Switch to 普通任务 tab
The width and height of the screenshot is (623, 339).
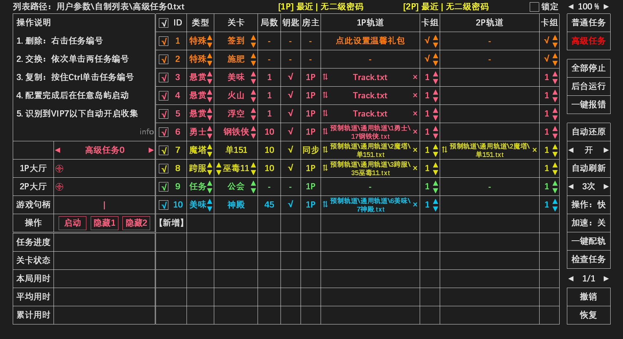click(x=588, y=23)
